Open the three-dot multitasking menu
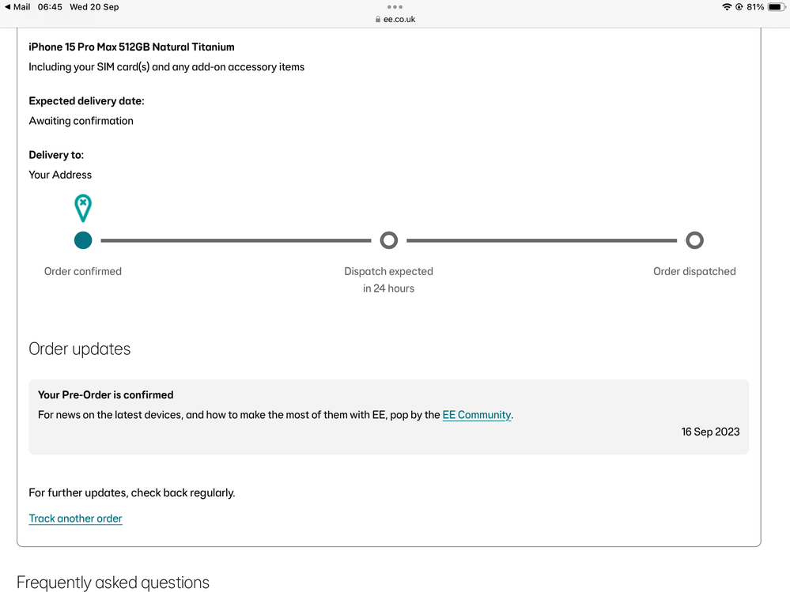790x592 pixels. point(395,7)
